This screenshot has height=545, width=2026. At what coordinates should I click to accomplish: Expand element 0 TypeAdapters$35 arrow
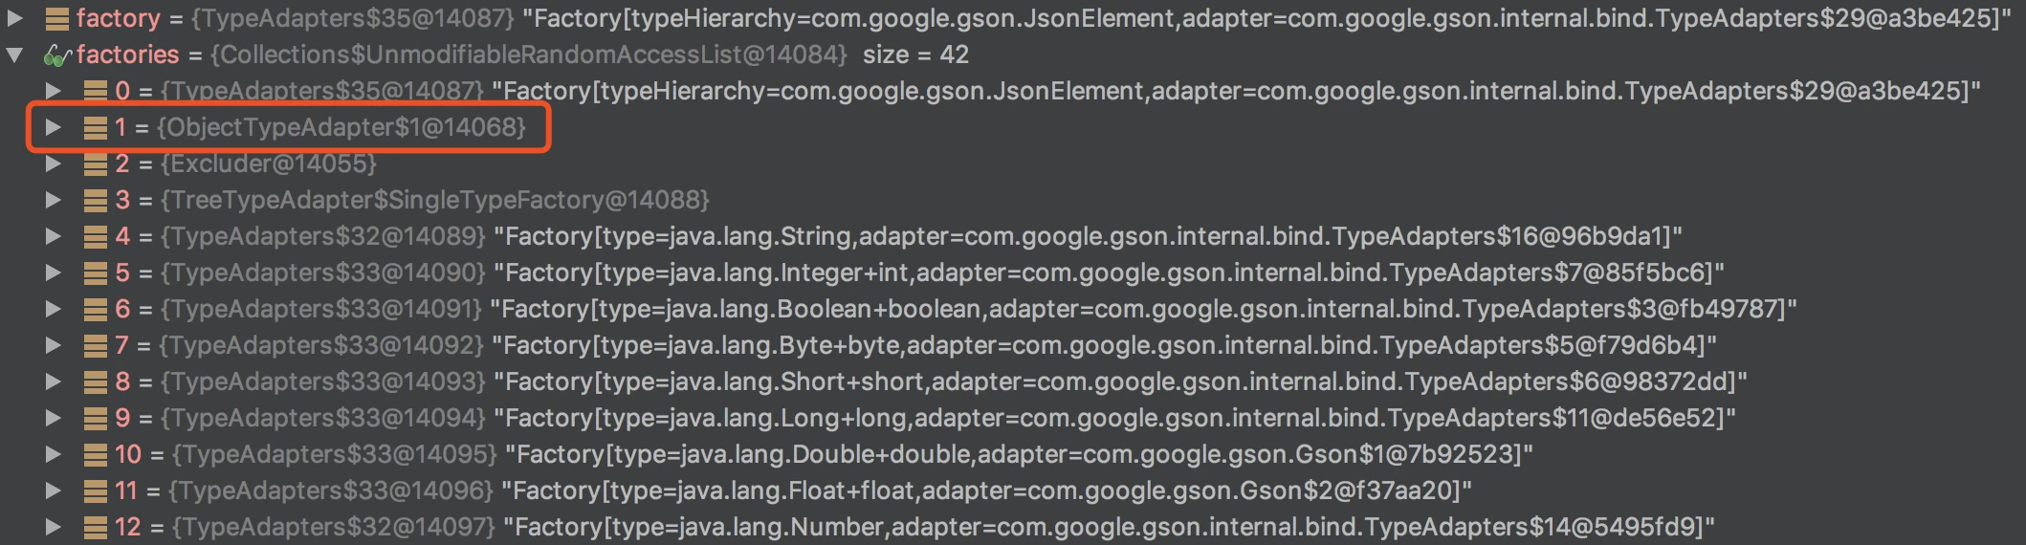[x=54, y=91]
